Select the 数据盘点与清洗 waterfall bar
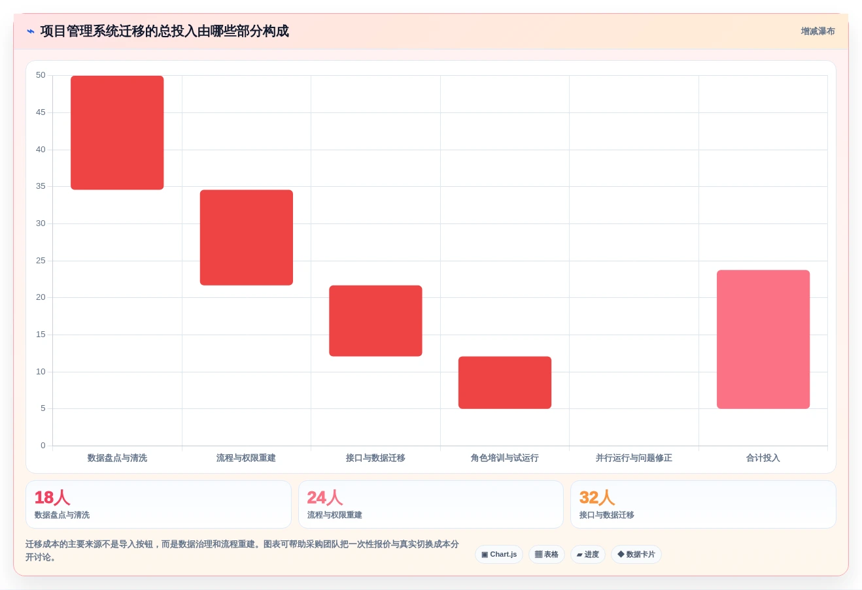The width and height of the screenshot is (862, 590). tap(117, 133)
